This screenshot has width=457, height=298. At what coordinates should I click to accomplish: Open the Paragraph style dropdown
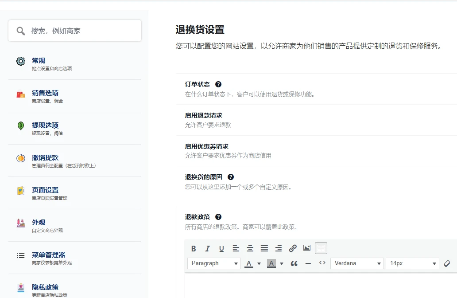[214, 263]
